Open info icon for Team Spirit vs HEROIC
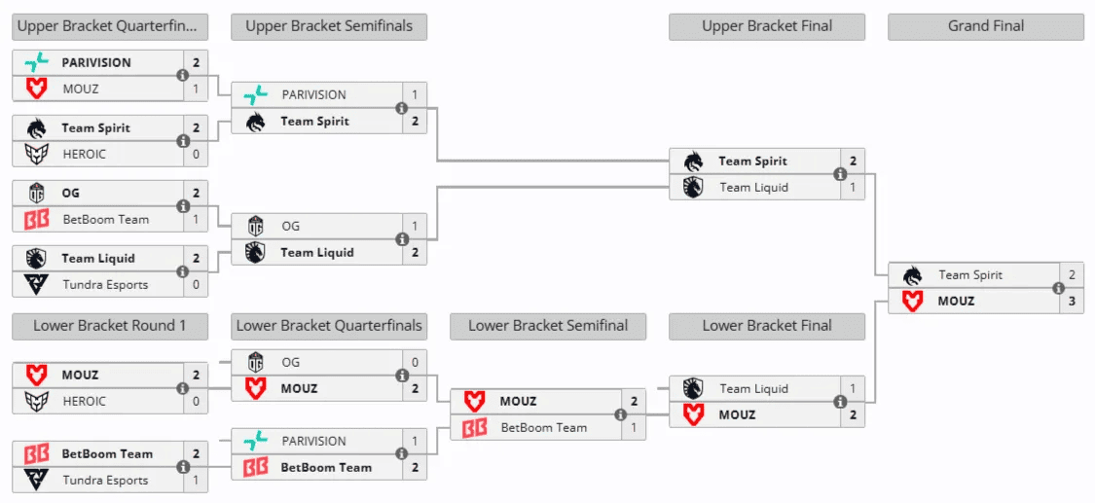The height and width of the screenshot is (503, 1095). click(182, 141)
